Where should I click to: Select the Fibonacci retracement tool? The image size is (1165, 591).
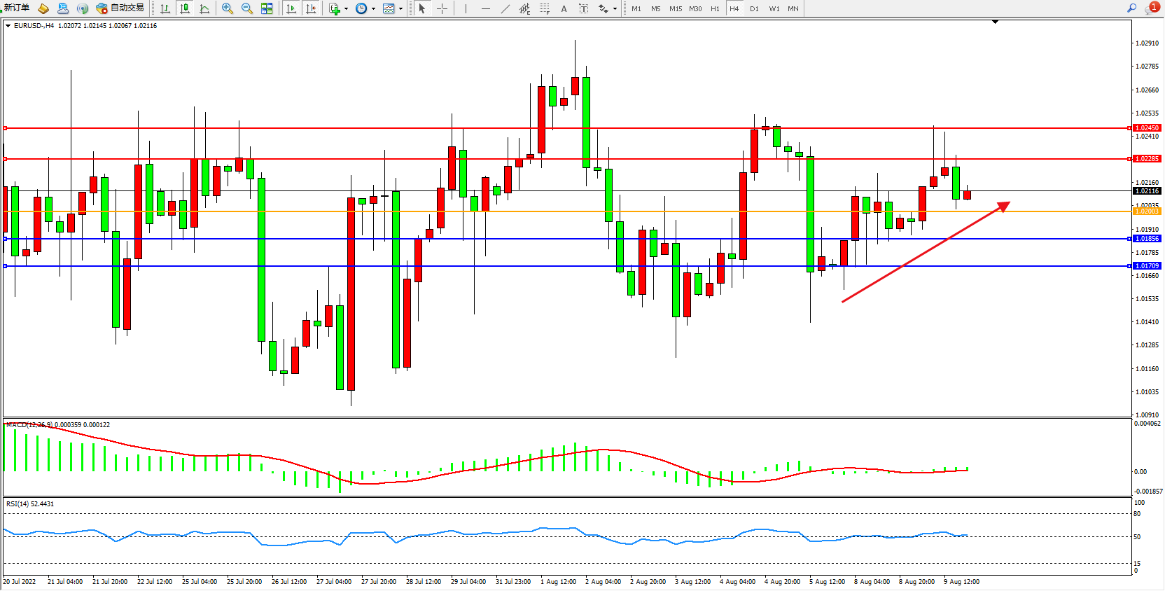click(544, 9)
